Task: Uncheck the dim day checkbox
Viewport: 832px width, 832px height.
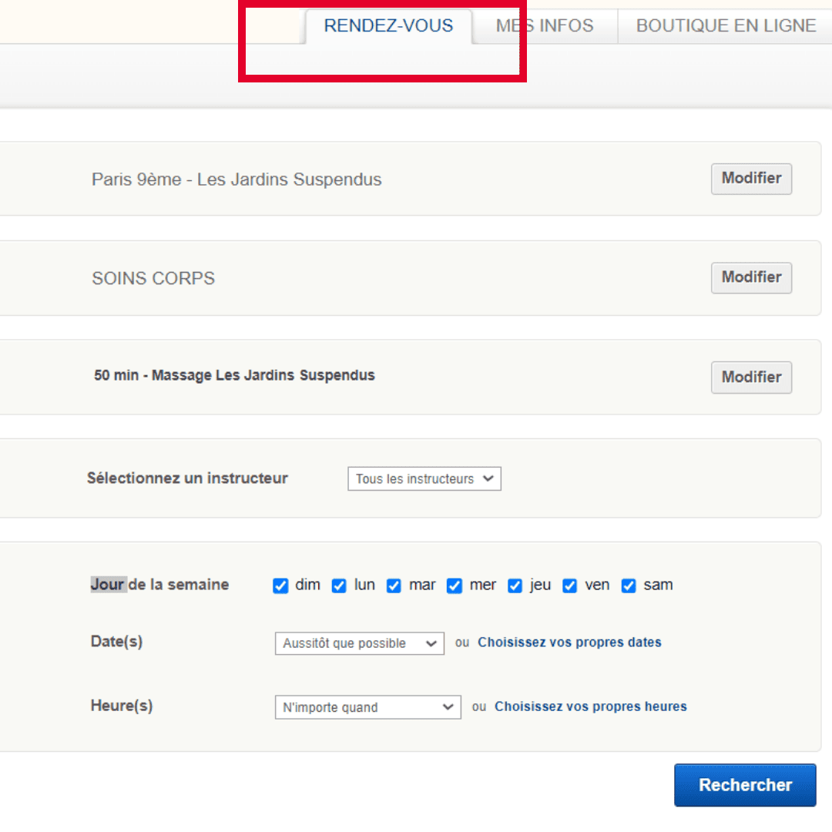Action: (x=280, y=585)
